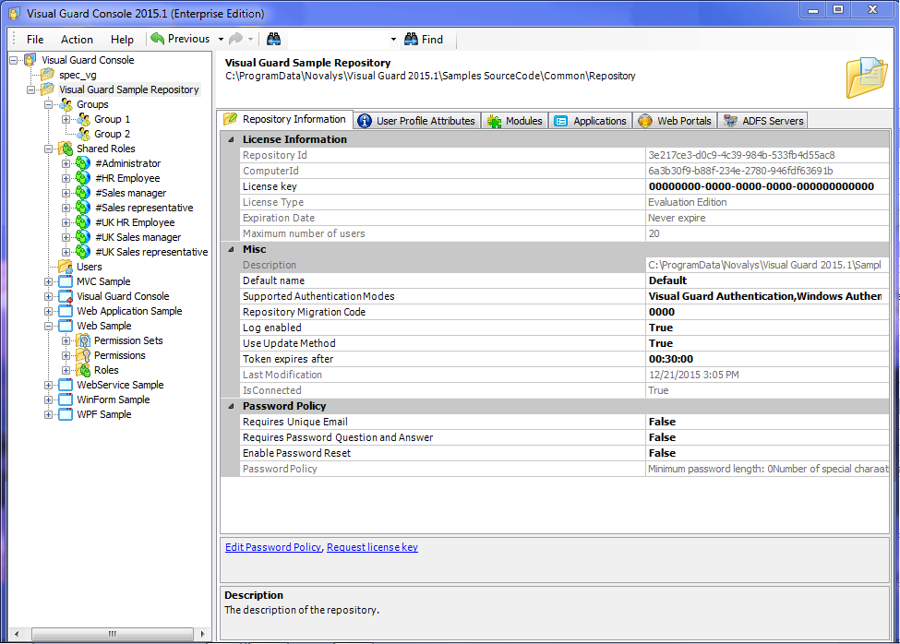Image resolution: width=900 pixels, height=644 pixels.
Task: Click the WPF Sample application icon
Action: click(66, 414)
